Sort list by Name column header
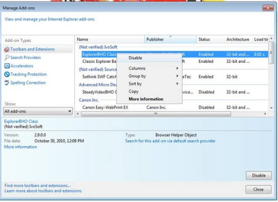 [x=110, y=39]
